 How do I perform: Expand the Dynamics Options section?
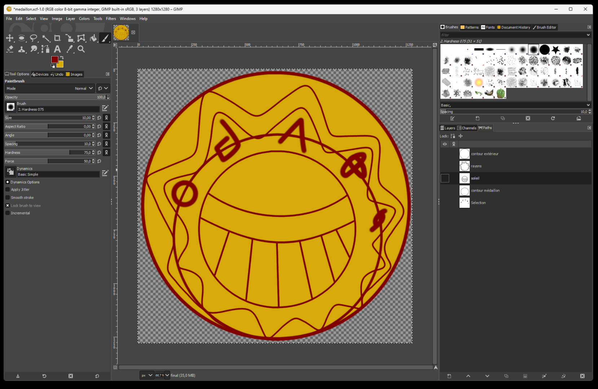point(8,182)
